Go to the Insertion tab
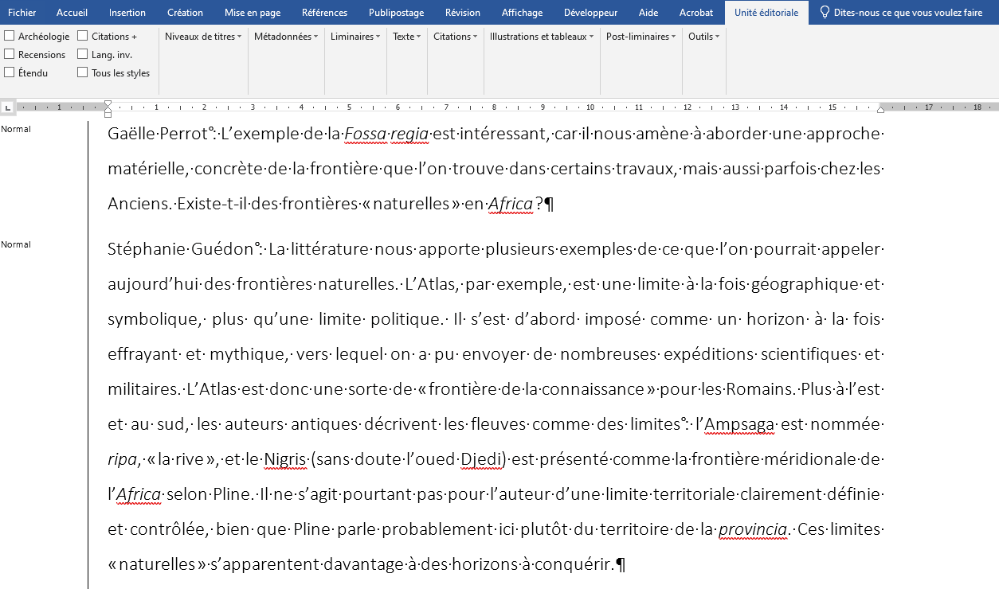Image resolution: width=999 pixels, height=589 pixels. click(127, 13)
